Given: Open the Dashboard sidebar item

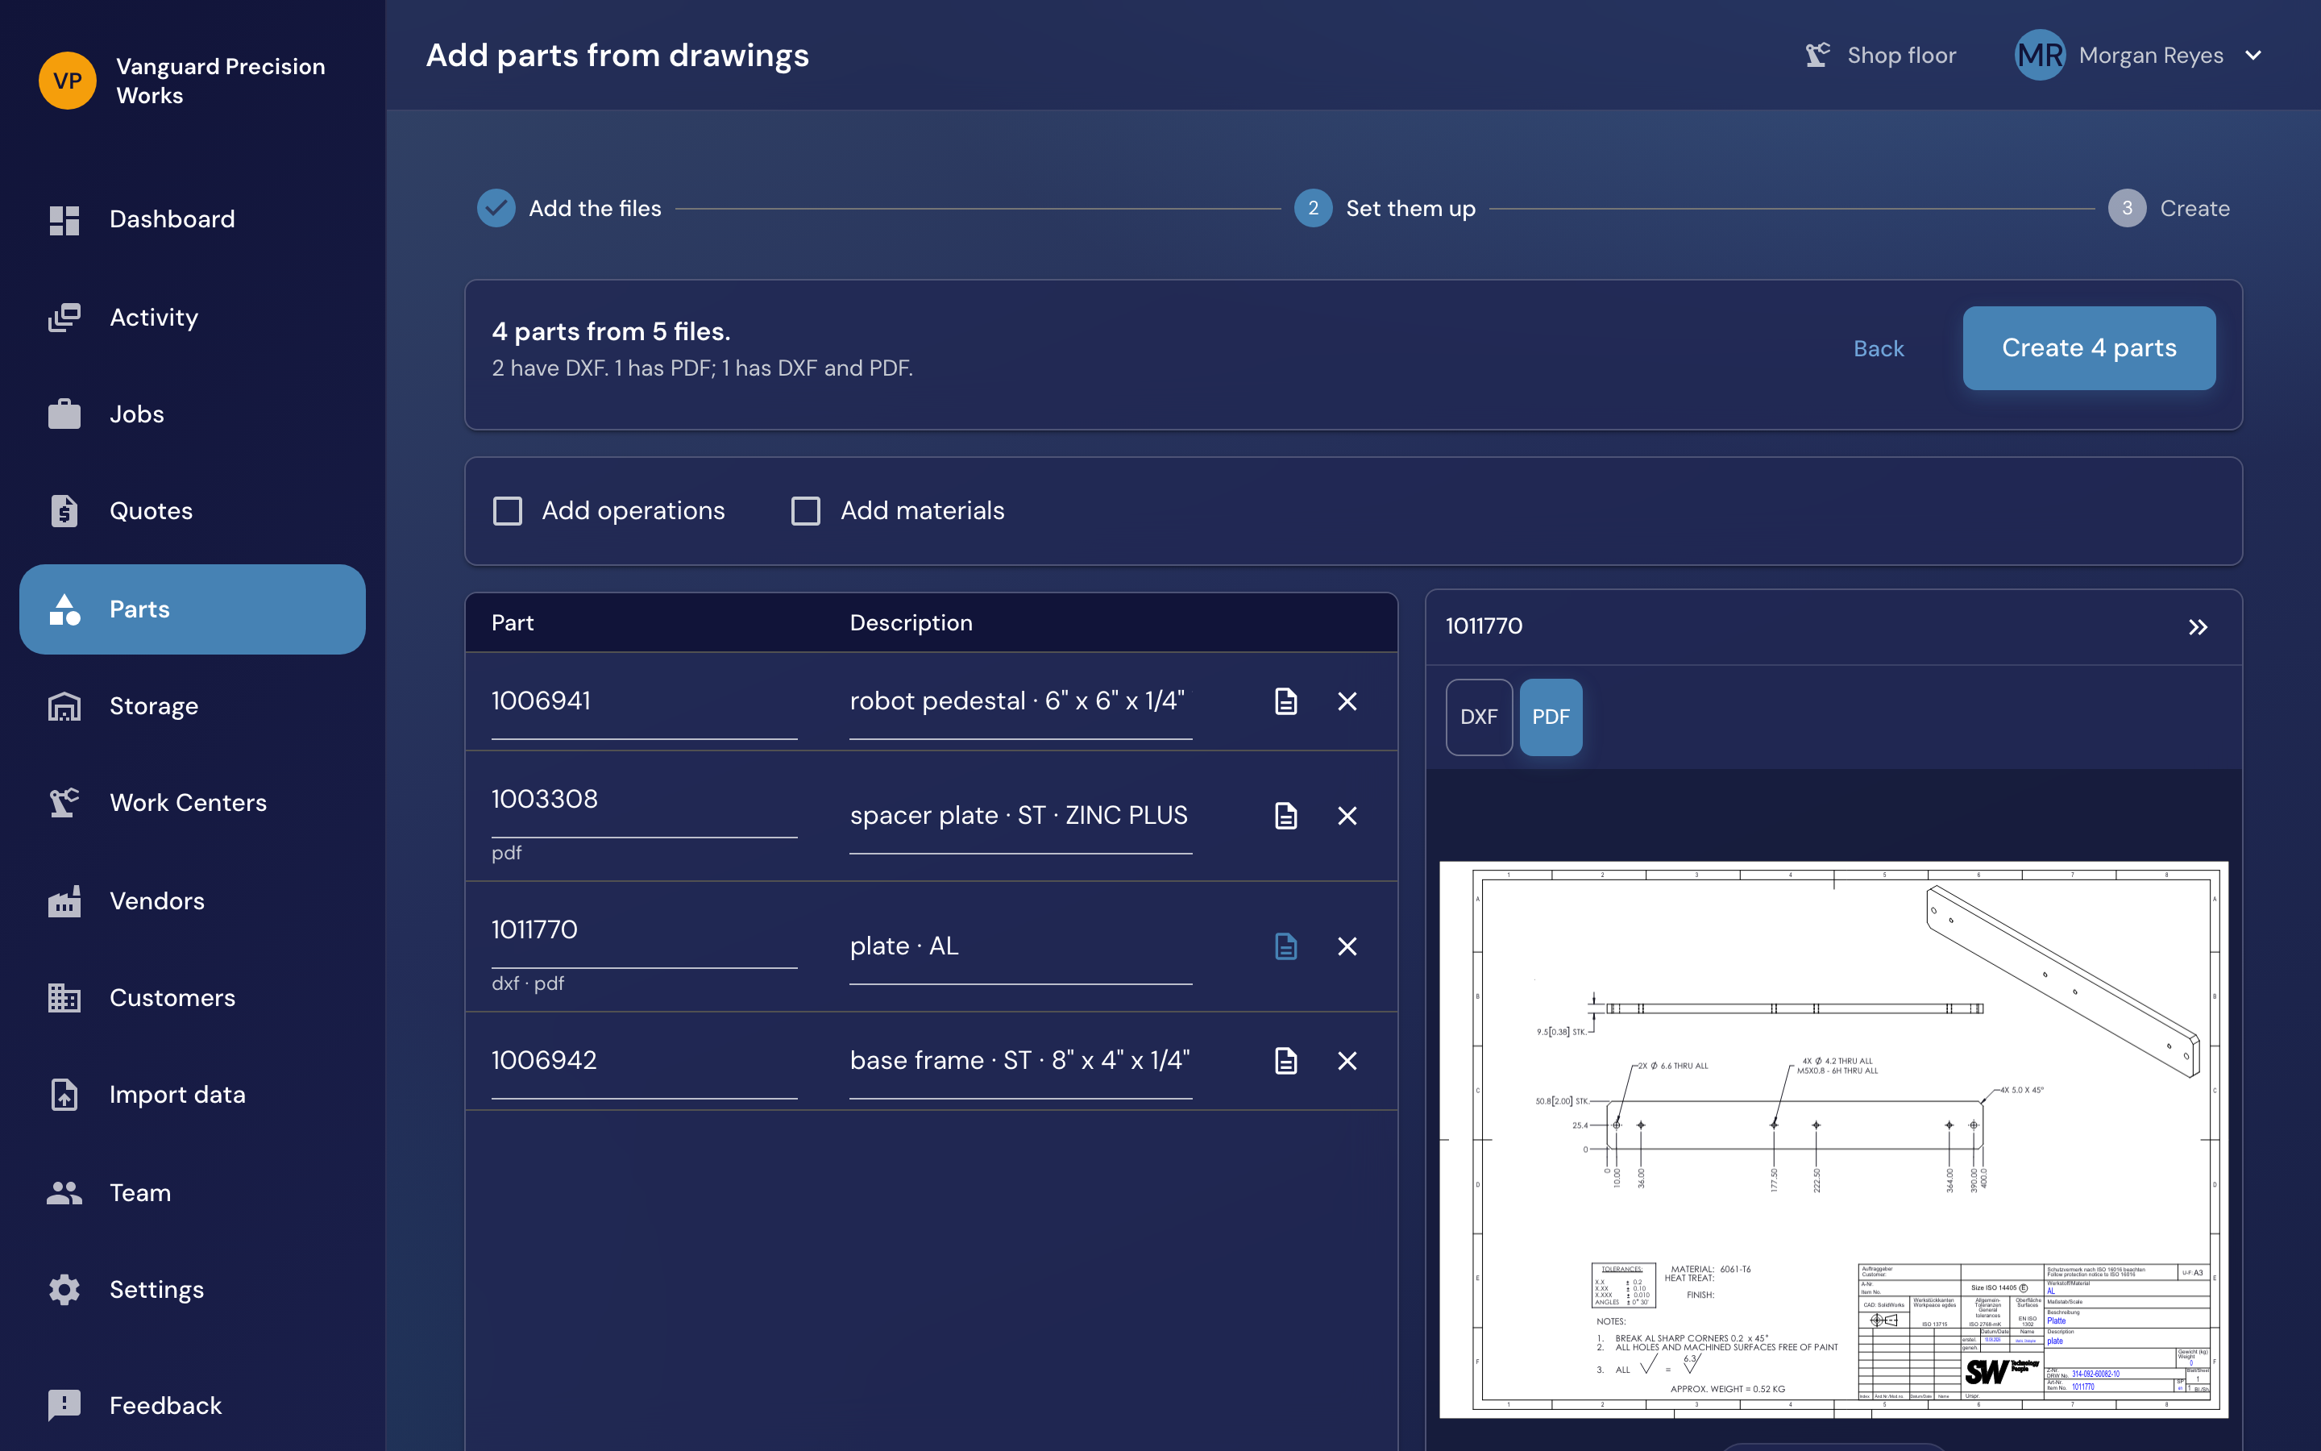Looking at the screenshot, I should click(x=192, y=220).
